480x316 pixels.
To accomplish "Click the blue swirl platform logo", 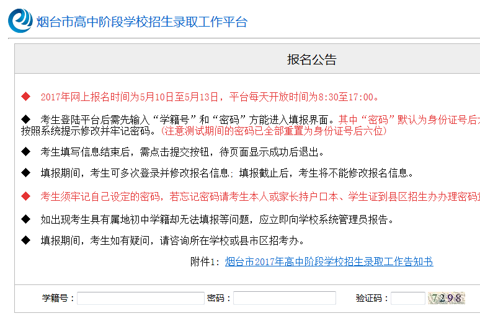I will 20,20.
